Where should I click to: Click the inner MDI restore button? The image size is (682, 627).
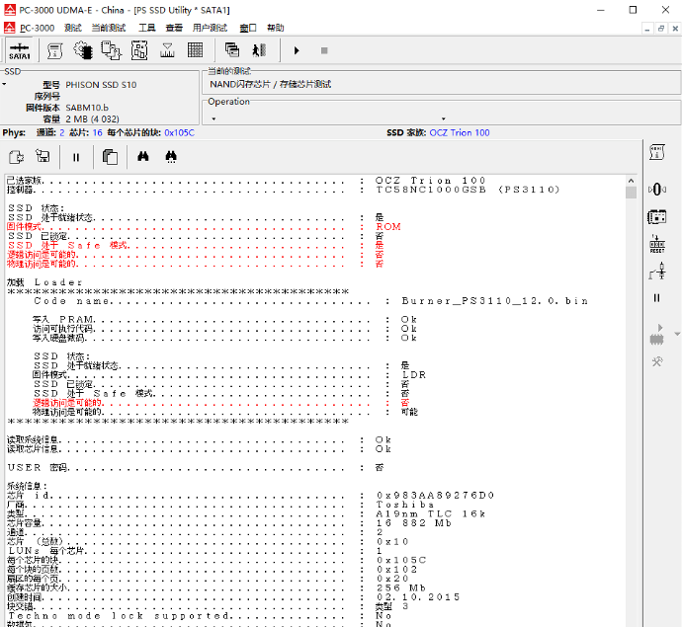(661, 29)
